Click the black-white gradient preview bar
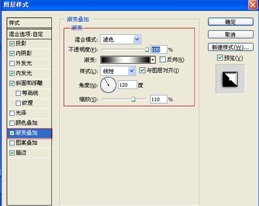 [x=125, y=60]
